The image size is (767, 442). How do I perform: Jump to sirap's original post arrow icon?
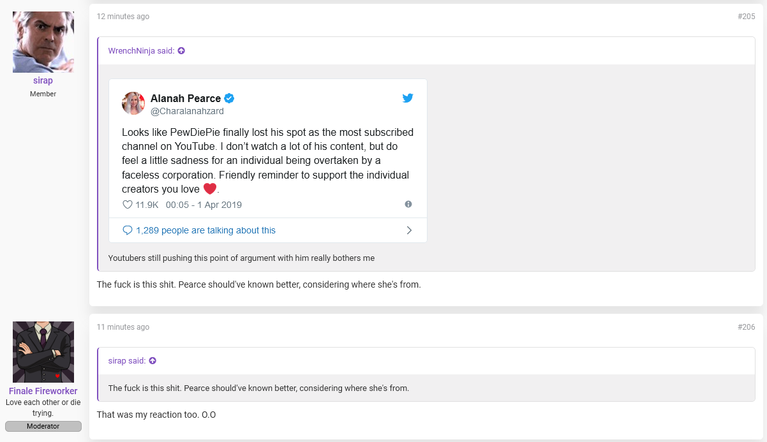coord(153,361)
